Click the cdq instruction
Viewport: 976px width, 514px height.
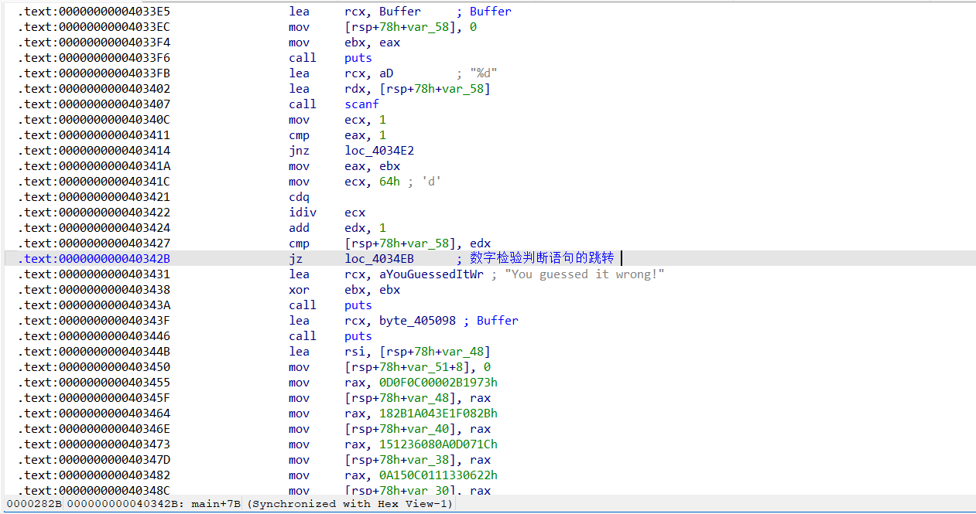pyautogui.click(x=299, y=197)
